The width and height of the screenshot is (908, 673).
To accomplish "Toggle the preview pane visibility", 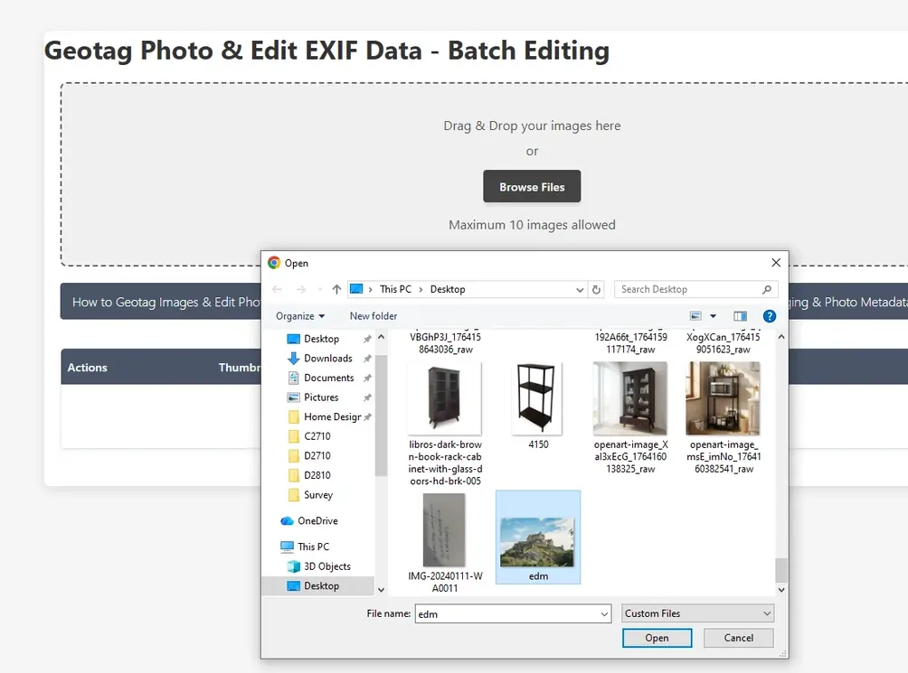I will pyautogui.click(x=739, y=315).
